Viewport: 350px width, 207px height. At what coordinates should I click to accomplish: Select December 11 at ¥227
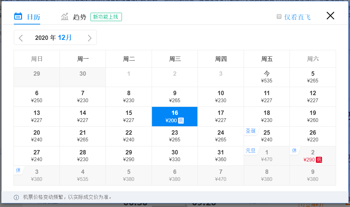(267, 97)
